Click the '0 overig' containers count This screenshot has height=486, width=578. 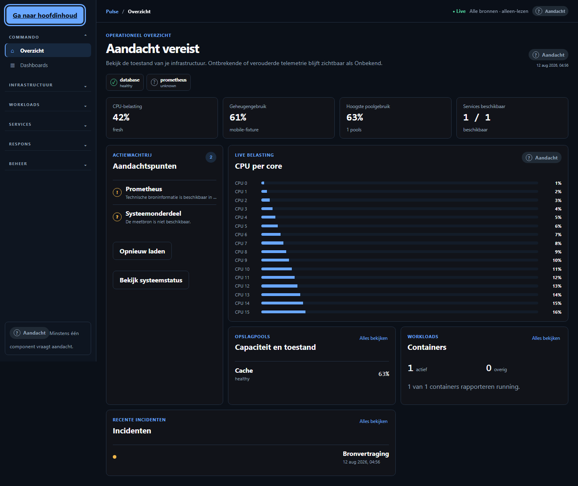[x=497, y=368]
